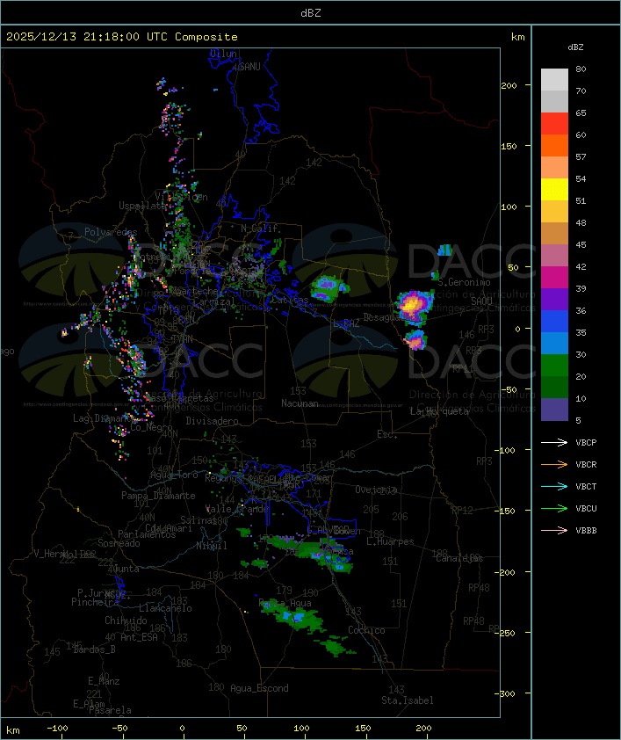
Task: Click the 'Cochico' place label
Action: pos(366,630)
